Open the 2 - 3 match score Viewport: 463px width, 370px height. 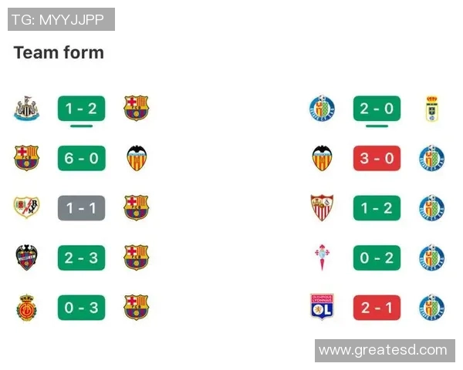(x=81, y=257)
